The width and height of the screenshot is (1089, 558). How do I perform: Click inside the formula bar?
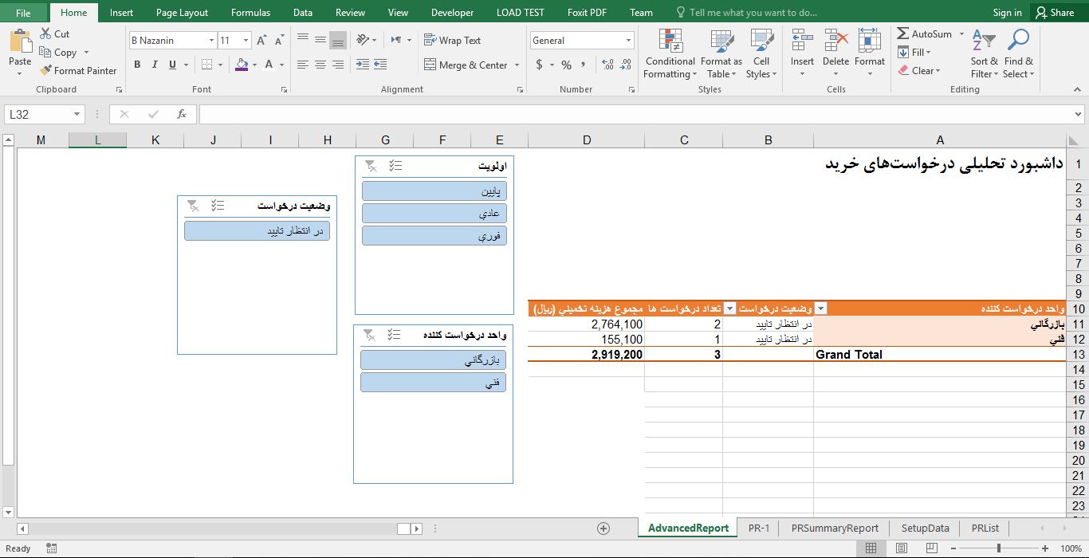[x=558, y=113]
